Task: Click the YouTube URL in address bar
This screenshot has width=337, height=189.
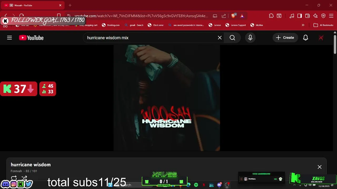Action: [141, 16]
